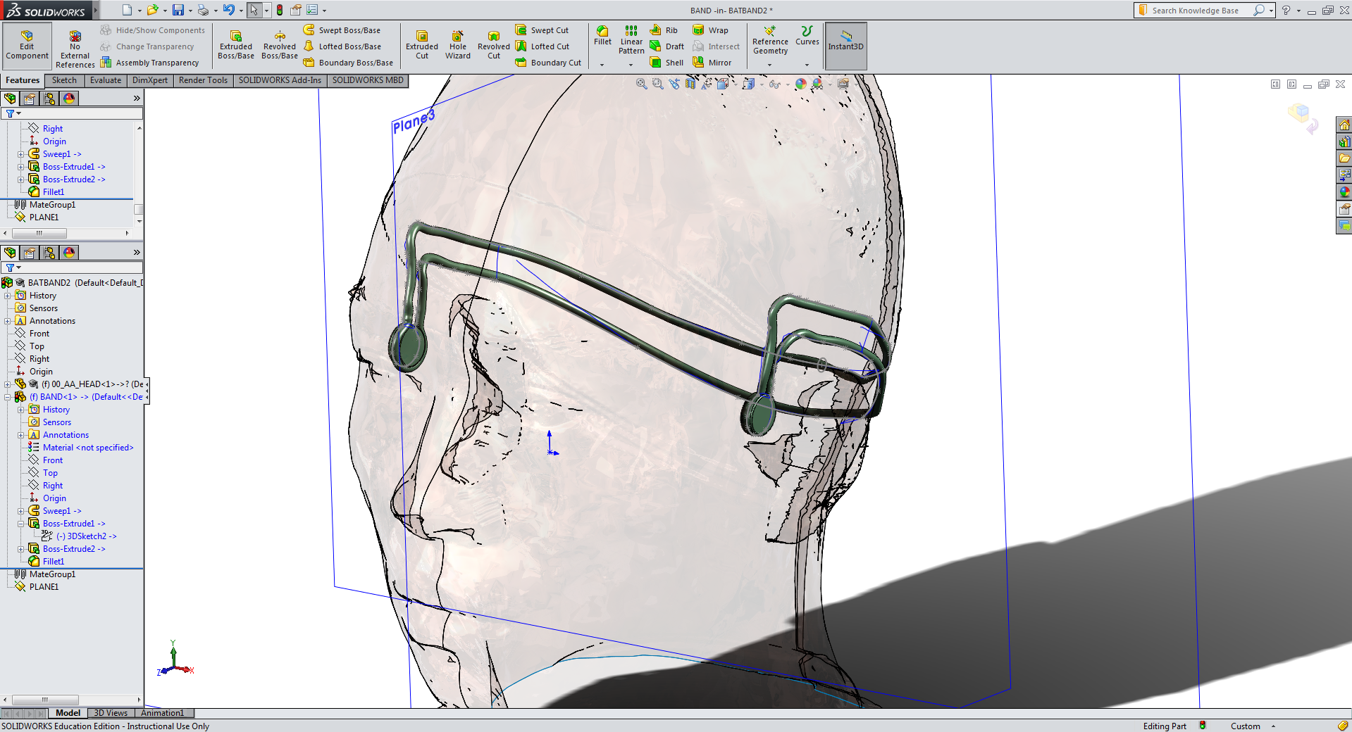Switch to 3D Views bottom tab
The image size is (1352, 732).
(111, 713)
